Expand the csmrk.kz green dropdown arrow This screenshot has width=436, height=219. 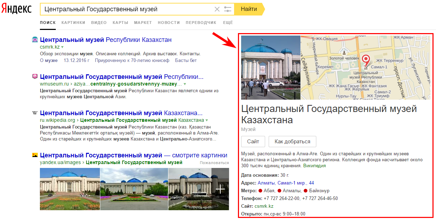[62, 47]
